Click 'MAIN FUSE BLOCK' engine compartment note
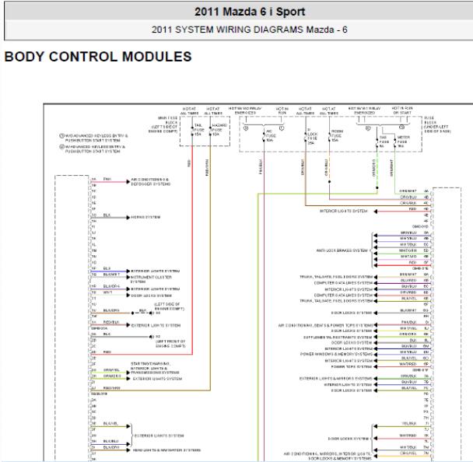This screenshot has width=473, height=462. (x=163, y=124)
